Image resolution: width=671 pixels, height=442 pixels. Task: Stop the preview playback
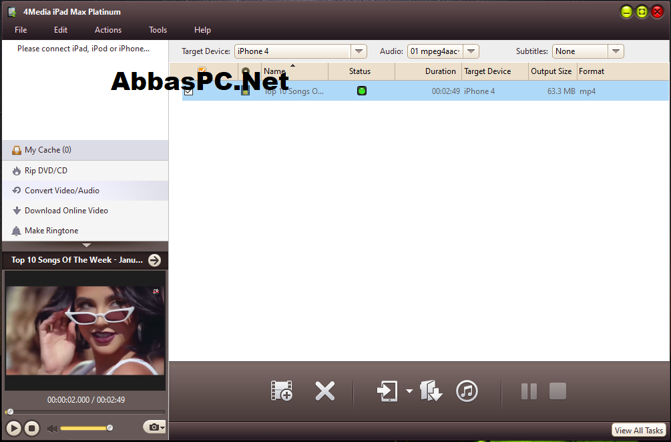(31, 428)
